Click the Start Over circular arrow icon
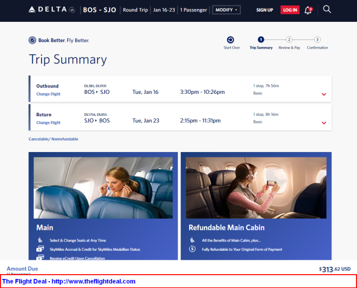 (x=230, y=39)
